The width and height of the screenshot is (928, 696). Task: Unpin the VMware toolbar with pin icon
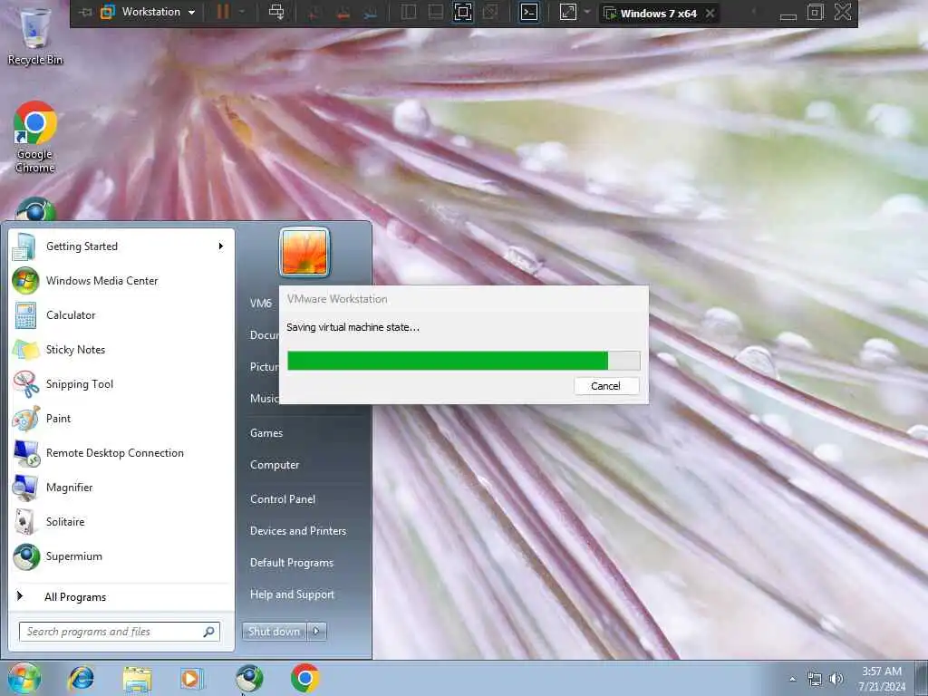(84, 12)
